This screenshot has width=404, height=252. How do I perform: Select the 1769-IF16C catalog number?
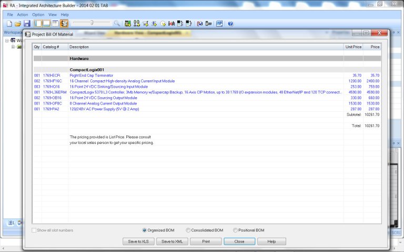pyautogui.click(x=53, y=81)
